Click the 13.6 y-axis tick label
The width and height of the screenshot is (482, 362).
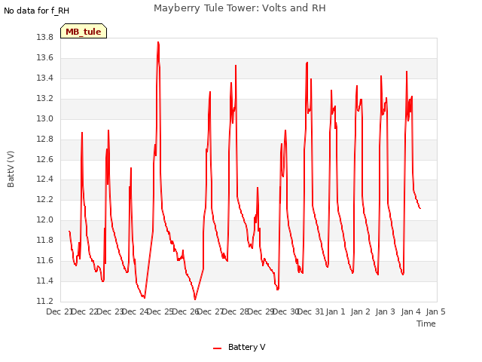[45, 58]
